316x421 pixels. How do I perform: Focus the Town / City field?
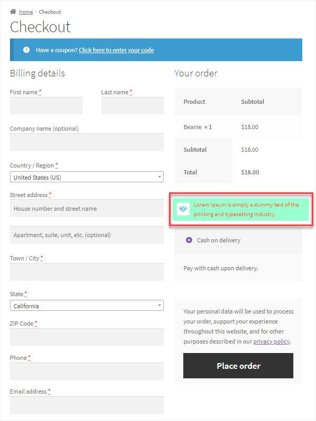click(x=87, y=272)
